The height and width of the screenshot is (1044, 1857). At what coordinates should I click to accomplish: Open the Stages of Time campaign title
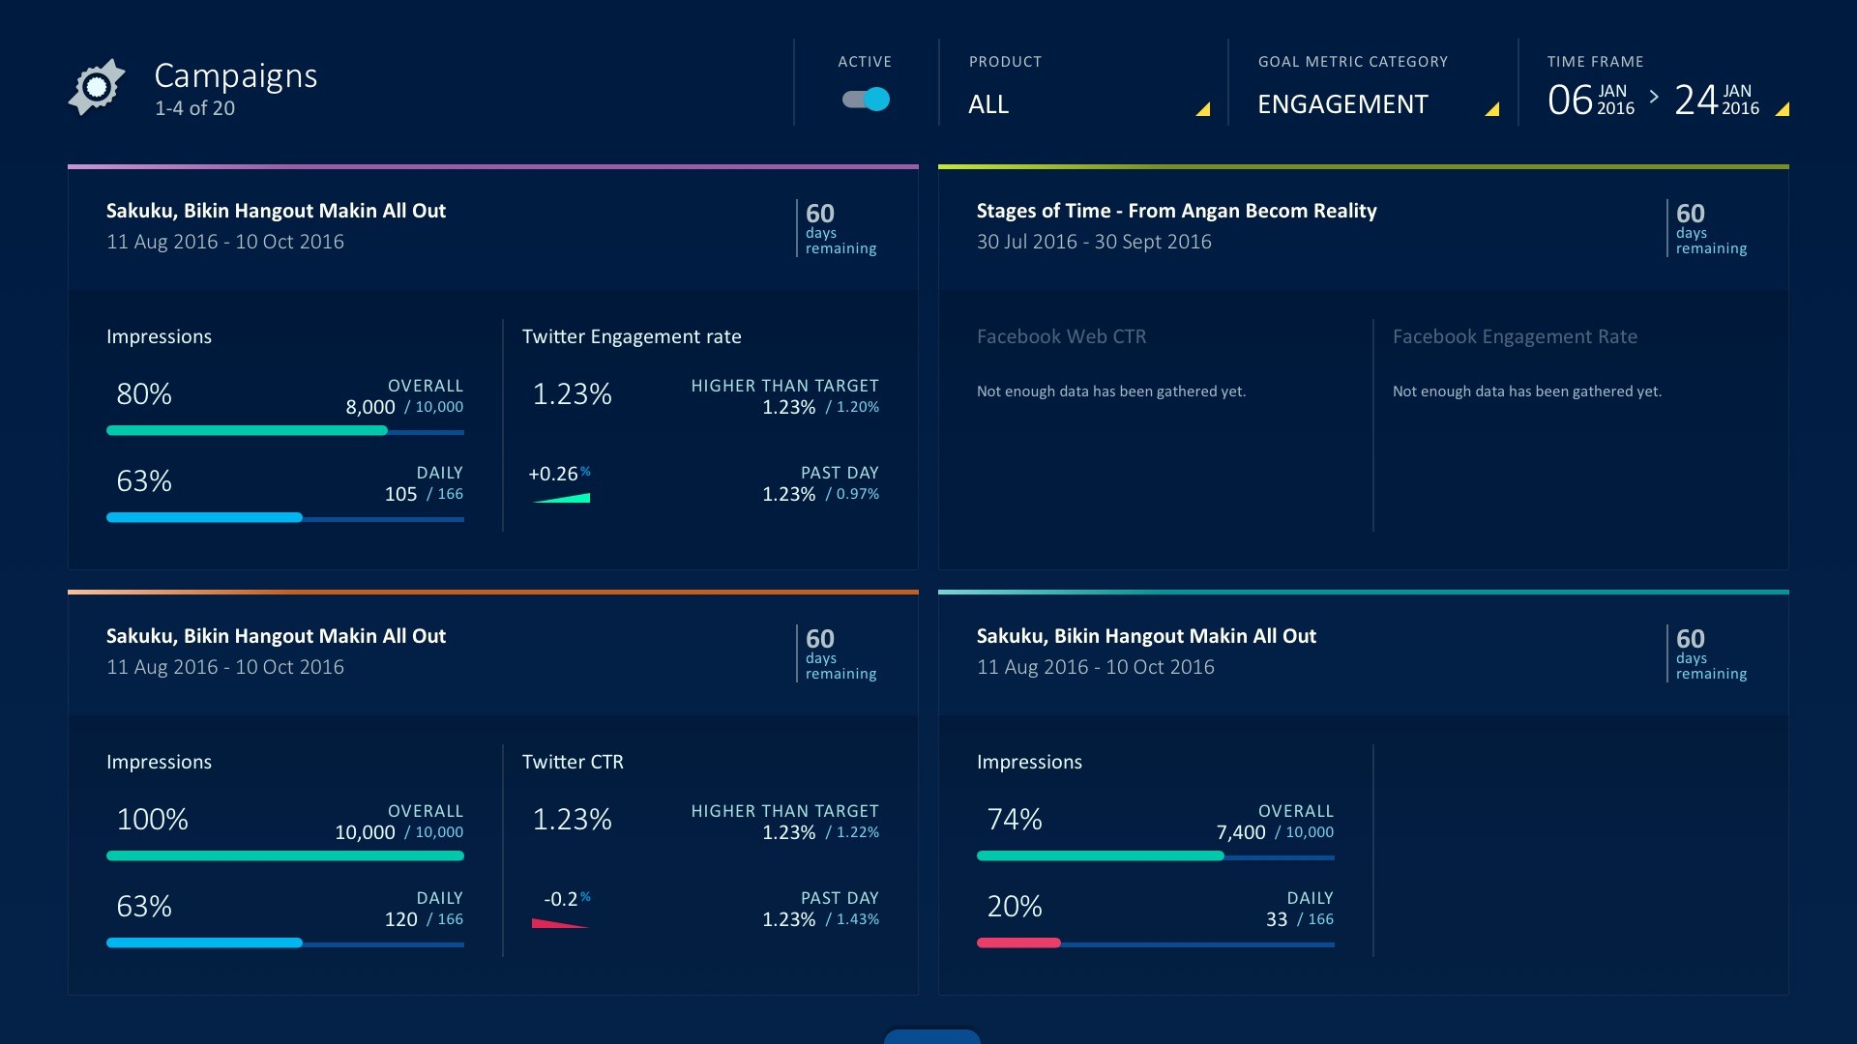click(1176, 211)
